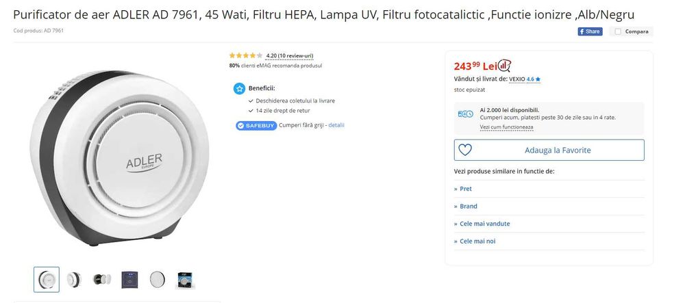Click the blue Beneficii star badge

click(239, 88)
